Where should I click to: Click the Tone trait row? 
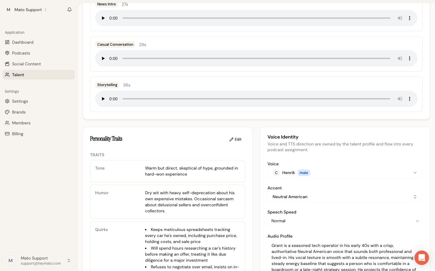pyautogui.click(x=167, y=171)
